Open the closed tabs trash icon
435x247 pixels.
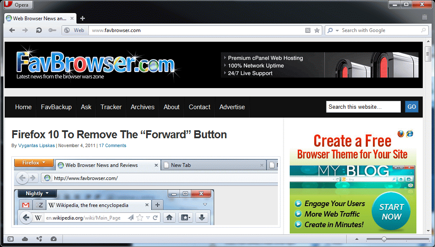tap(424, 17)
